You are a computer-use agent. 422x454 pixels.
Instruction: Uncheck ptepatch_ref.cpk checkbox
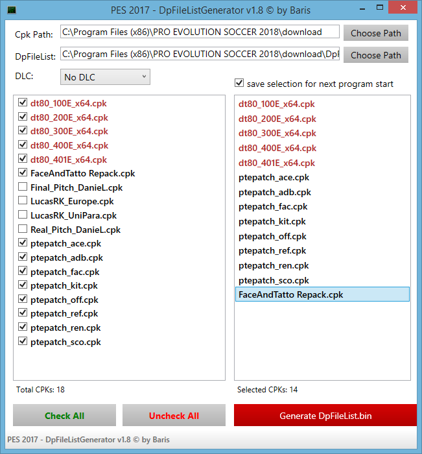coord(23,313)
